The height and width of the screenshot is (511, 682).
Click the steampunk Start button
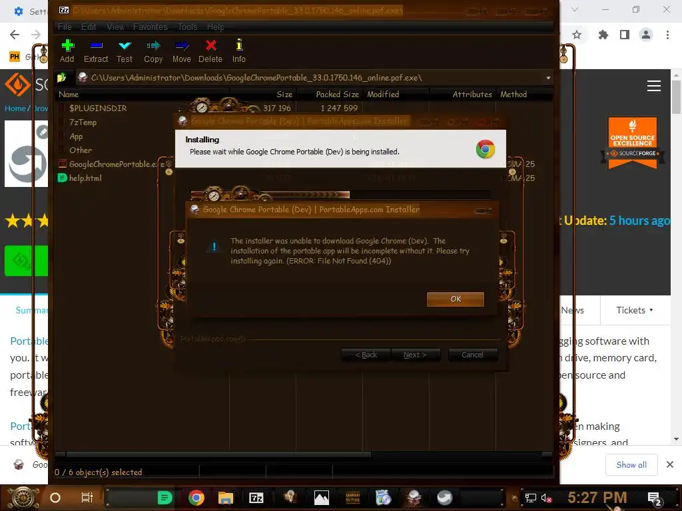22,498
